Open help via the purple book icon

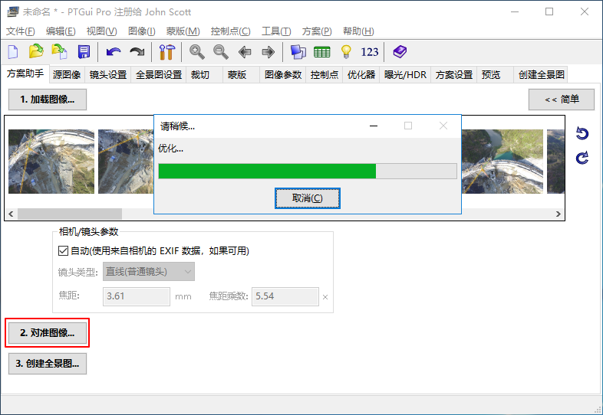coord(400,51)
